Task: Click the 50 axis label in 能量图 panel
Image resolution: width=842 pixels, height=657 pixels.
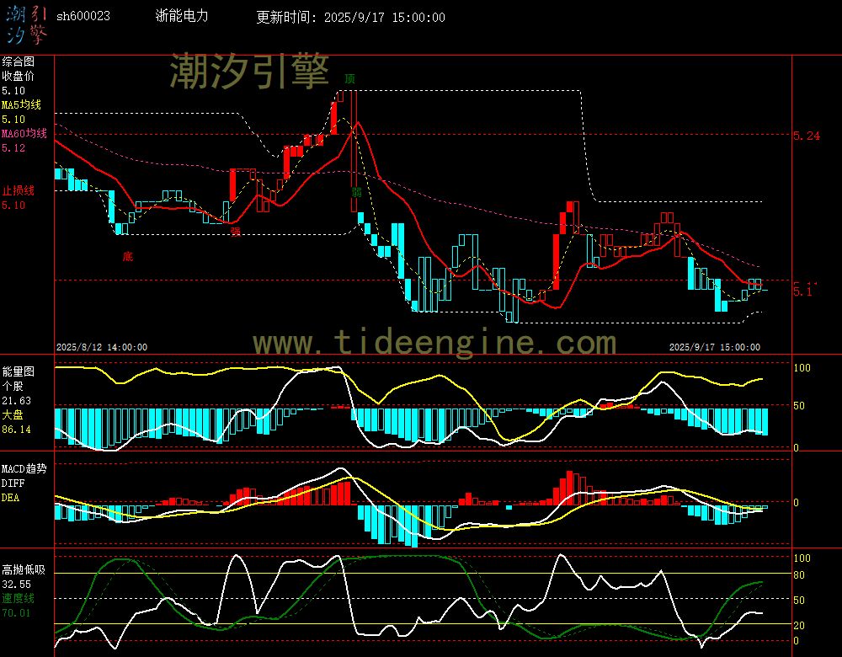Action: coord(799,406)
